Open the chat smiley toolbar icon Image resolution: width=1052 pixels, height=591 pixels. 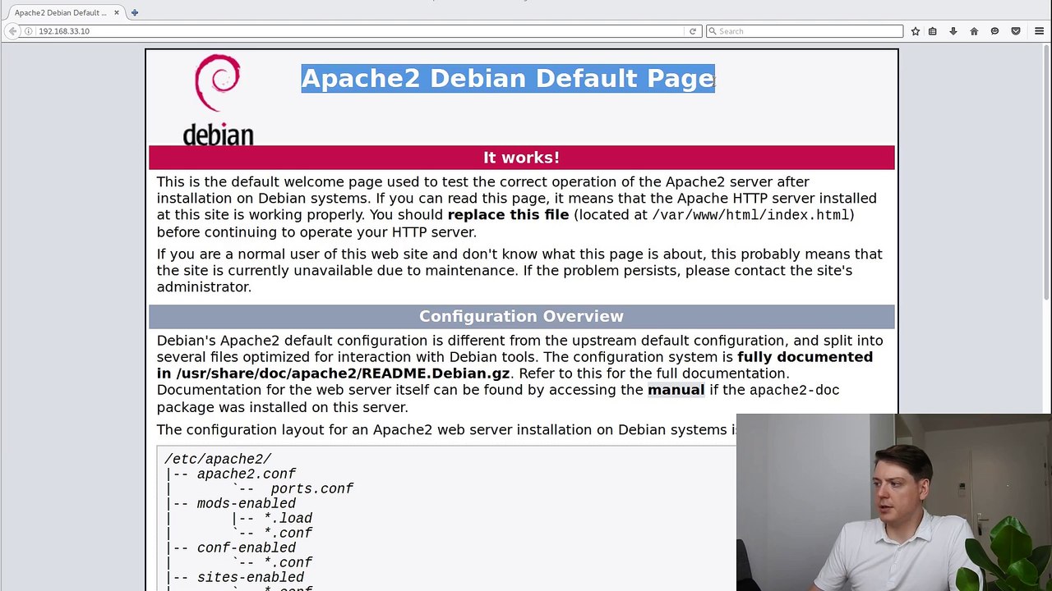click(x=994, y=31)
